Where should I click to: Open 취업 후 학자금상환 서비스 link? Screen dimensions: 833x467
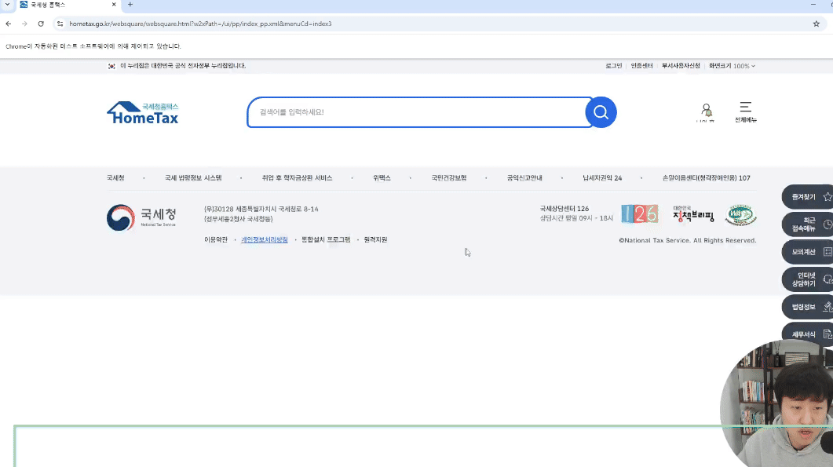297,178
